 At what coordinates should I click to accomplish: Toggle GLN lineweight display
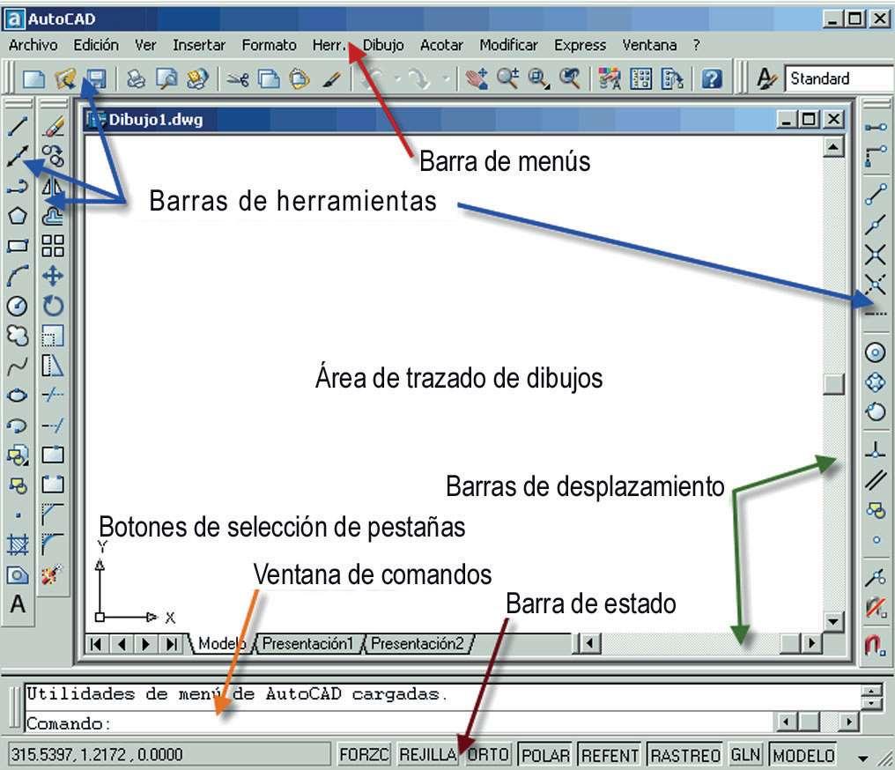[745, 755]
